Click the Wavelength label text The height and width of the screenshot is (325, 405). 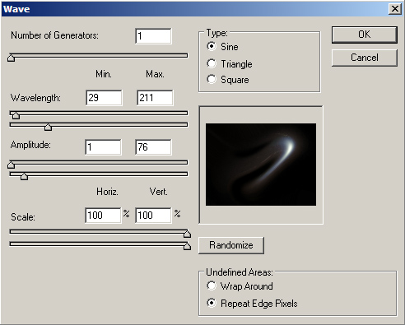pyautogui.click(x=35, y=98)
